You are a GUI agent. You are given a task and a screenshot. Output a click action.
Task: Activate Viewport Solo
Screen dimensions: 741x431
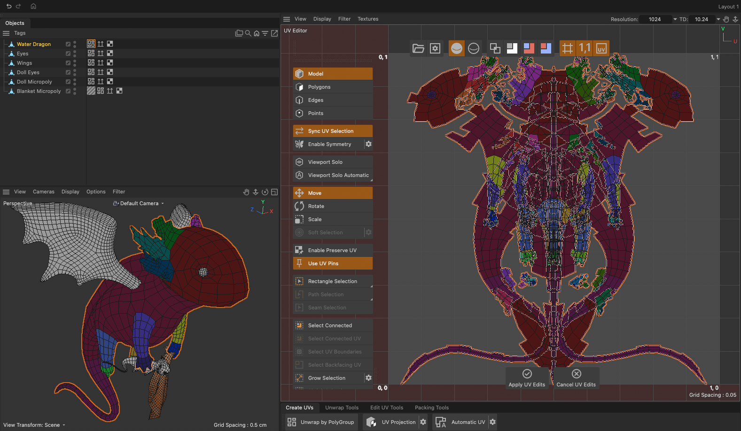point(333,162)
